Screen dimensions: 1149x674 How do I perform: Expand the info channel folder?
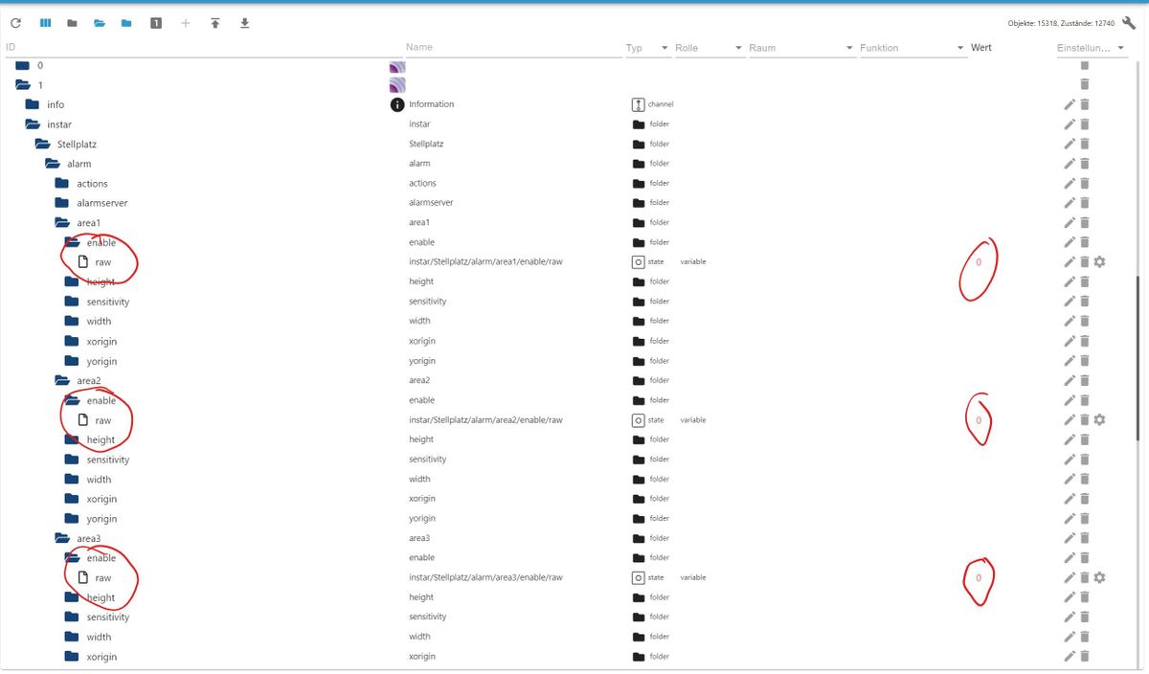point(33,104)
